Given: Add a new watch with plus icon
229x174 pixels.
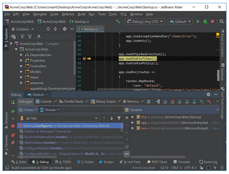Looking at the screenshot, I should pos(127,118).
